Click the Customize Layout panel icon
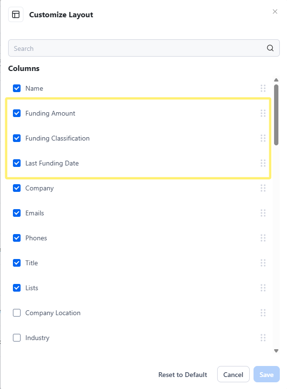This screenshot has height=389, width=287. (x=16, y=14)
